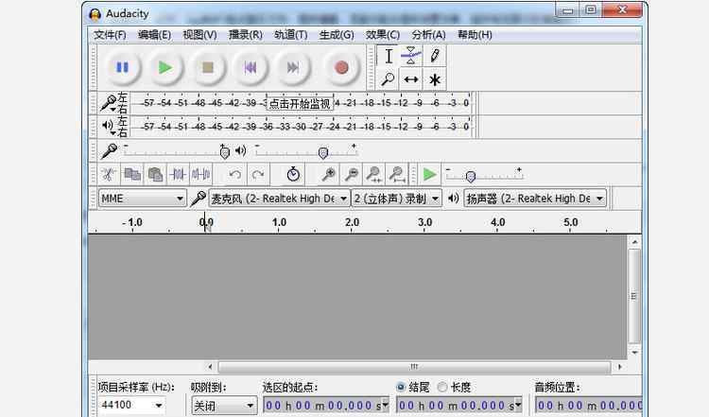
Task: Click the Pause transport button
Action: (122, 68)
